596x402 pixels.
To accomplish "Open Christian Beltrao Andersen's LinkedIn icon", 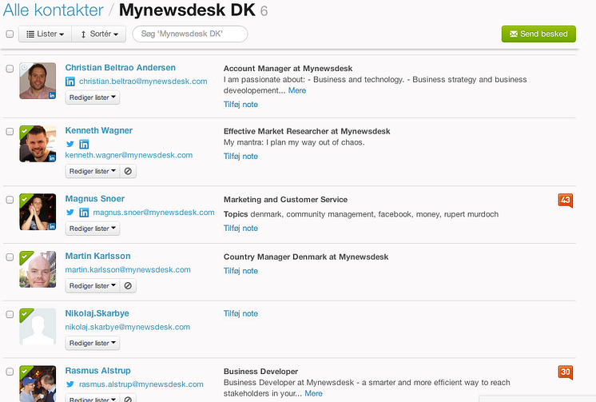I will (x=70, y=82).
